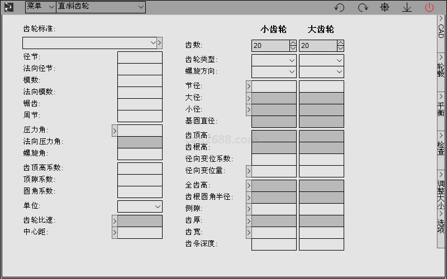
Task: Open the 直/斜齿轮 type dropdown
Action: [101, 7]
